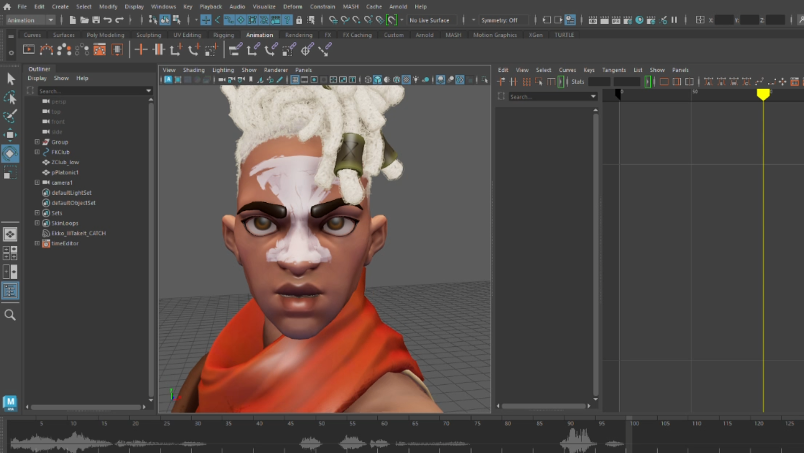This screenshot has height=453, width=804.
Task: Click the No Live Surface field
Action: pos(432,20)
